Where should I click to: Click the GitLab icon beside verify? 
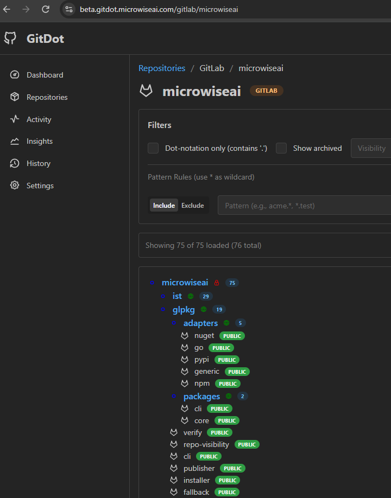click(174, 432)
